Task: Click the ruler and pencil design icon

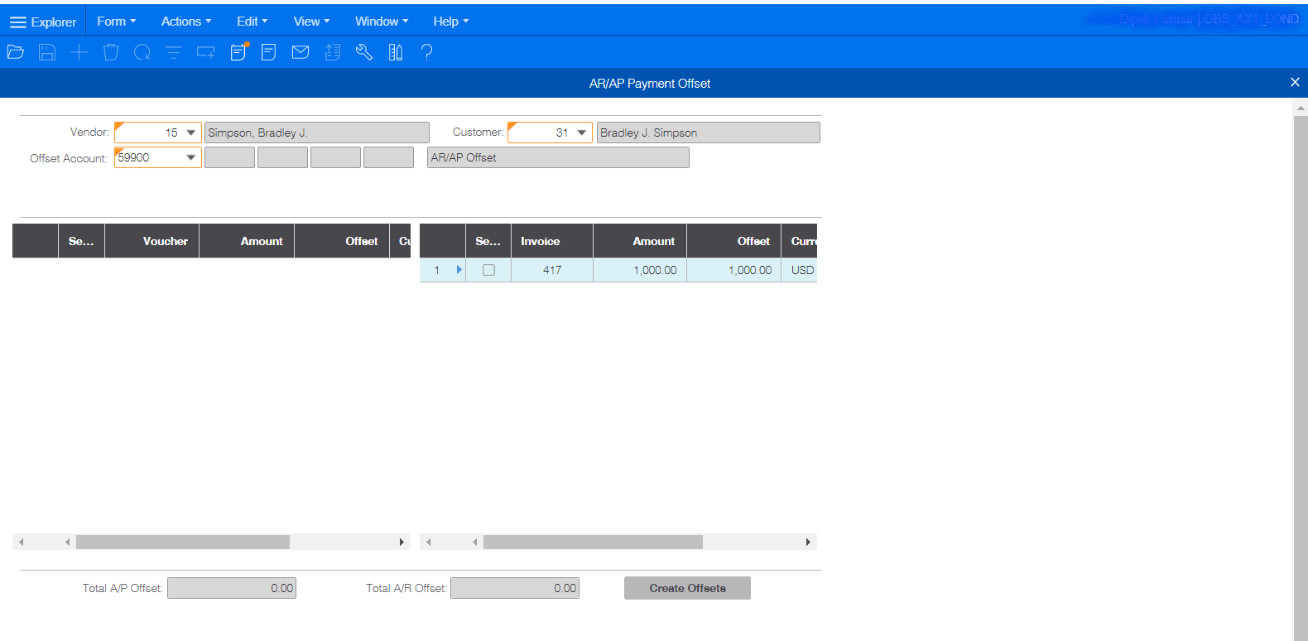Action: [396, 52]
